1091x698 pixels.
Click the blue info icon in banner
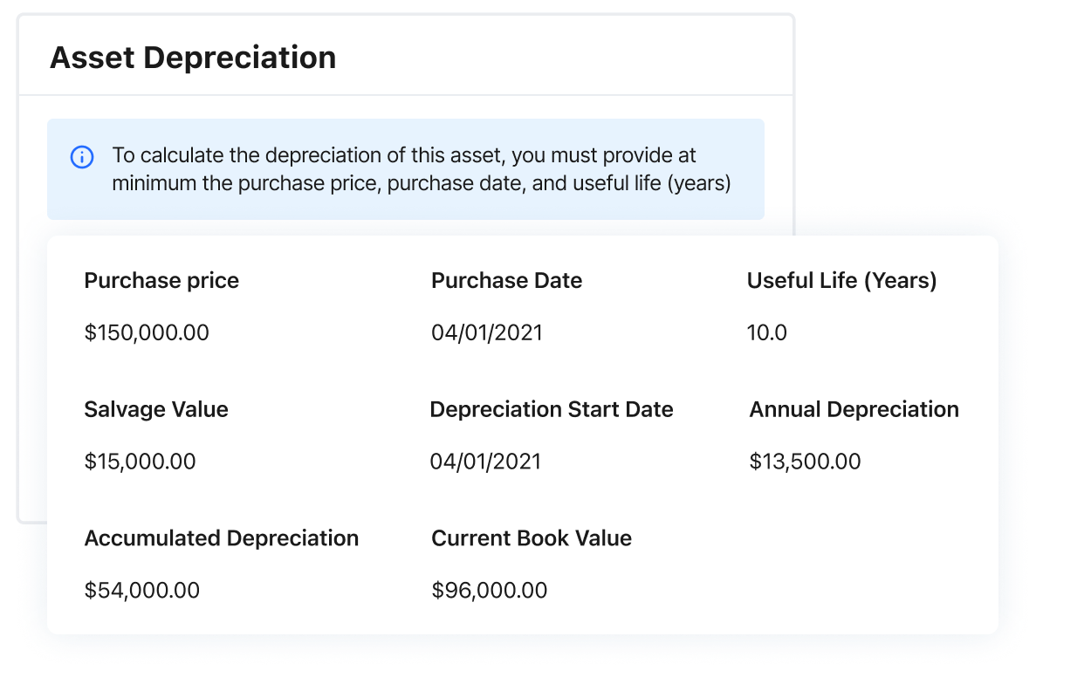click(x=82, y=157)
